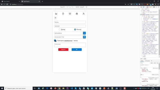160x90 pixels.
Task: Click DevTools inspect element icon
Action: pos(141,7)
